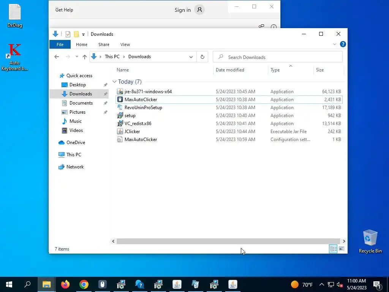Select the JClicker jar file

pyautogui.click(x=132, y=131)
